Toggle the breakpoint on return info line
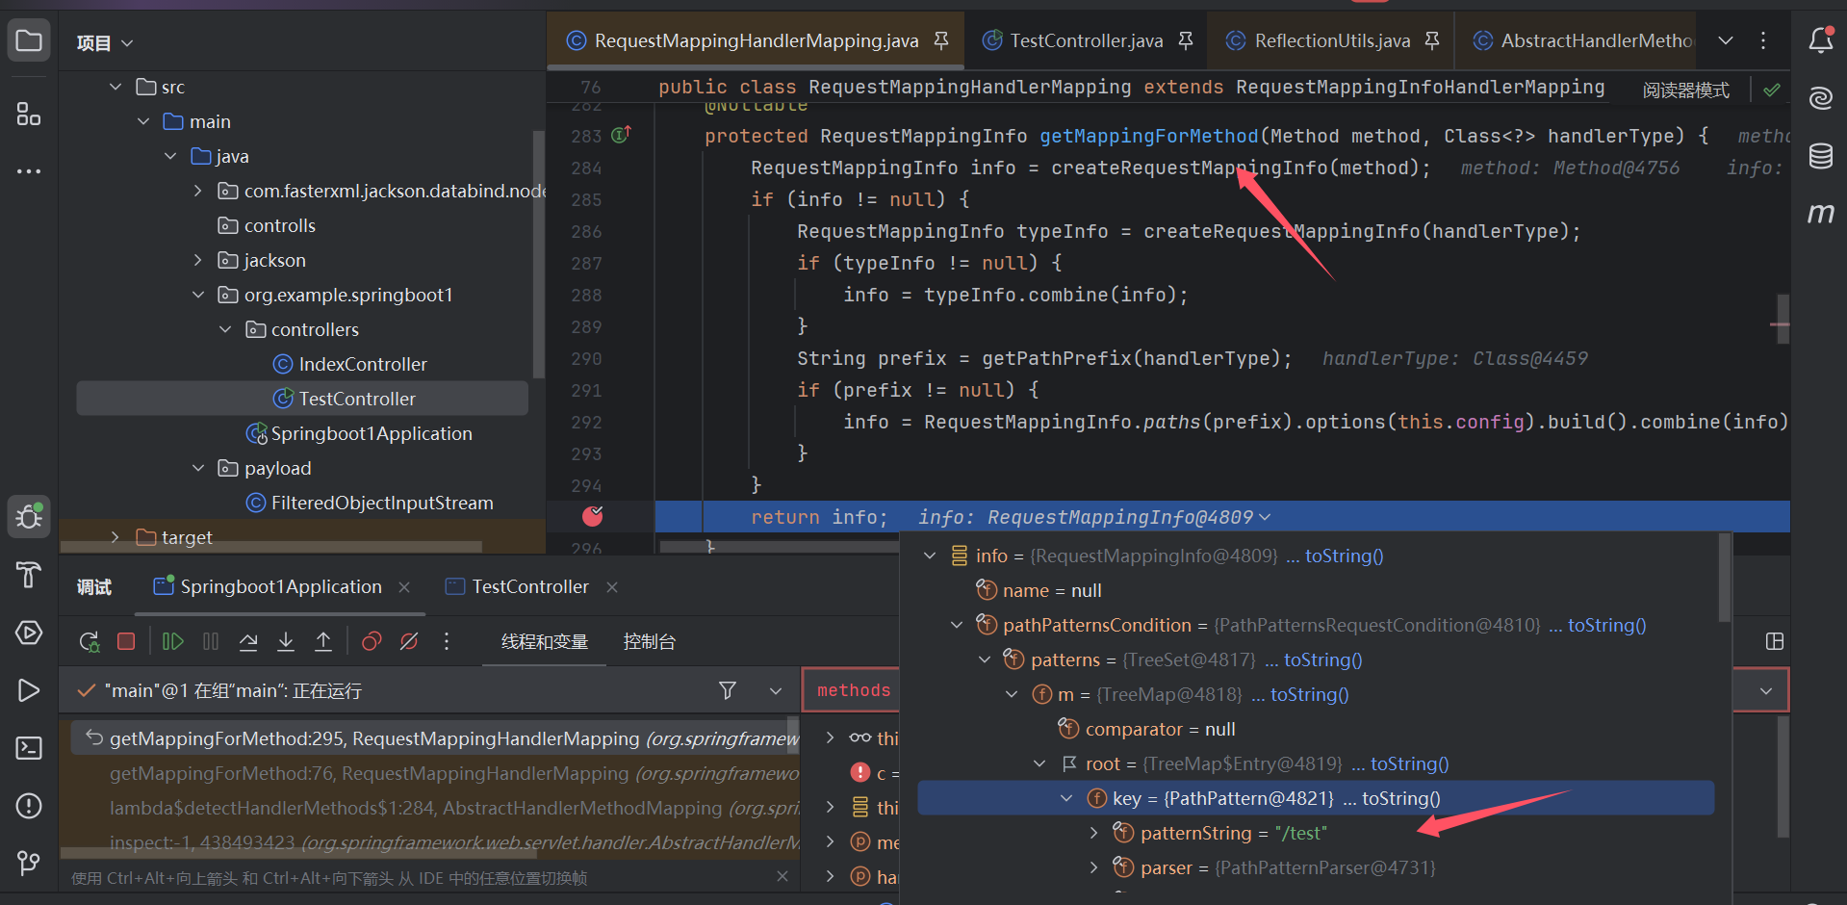The height and width of the screenshot is (905, 1847). point(593,517)
